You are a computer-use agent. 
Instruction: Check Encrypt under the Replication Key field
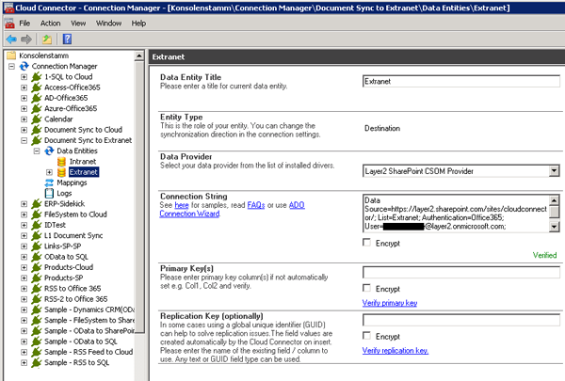368,336
